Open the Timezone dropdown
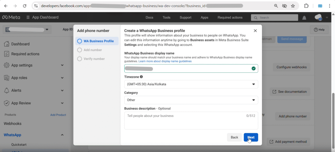 click(x=191, y=84)
